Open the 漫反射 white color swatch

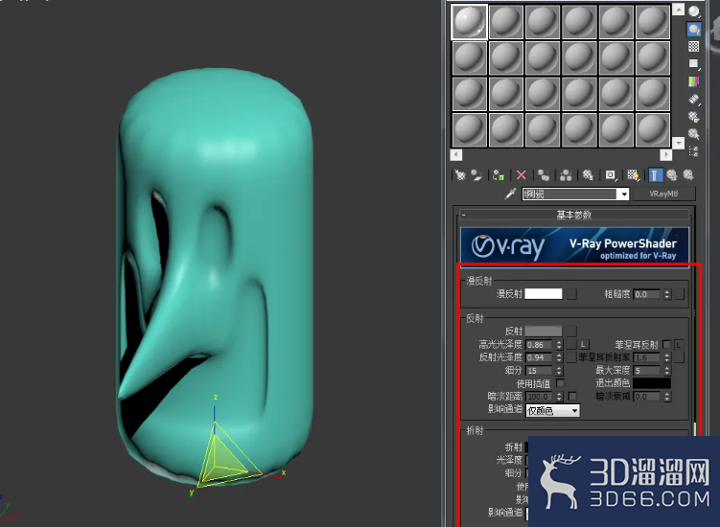point(544,294)
